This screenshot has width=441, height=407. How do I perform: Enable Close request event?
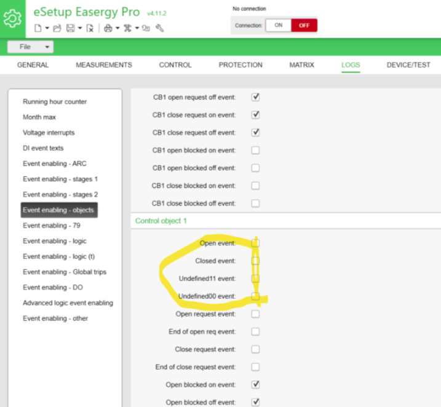pyautogui.click(x=255, y=349)
